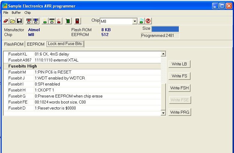The width and height of the screenshot is (234, 153).
Task: Switch to the EEPROM tab
Action: (x=35, y=44)
